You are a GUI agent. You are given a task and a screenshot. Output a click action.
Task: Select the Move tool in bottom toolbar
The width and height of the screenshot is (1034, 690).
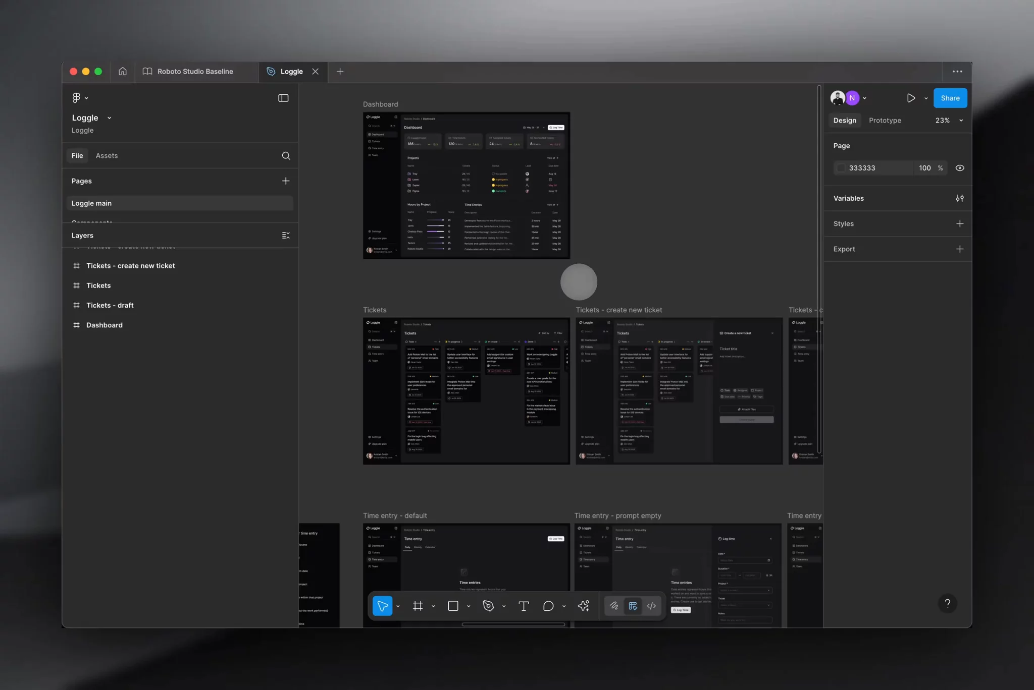[x=382, y=606]
